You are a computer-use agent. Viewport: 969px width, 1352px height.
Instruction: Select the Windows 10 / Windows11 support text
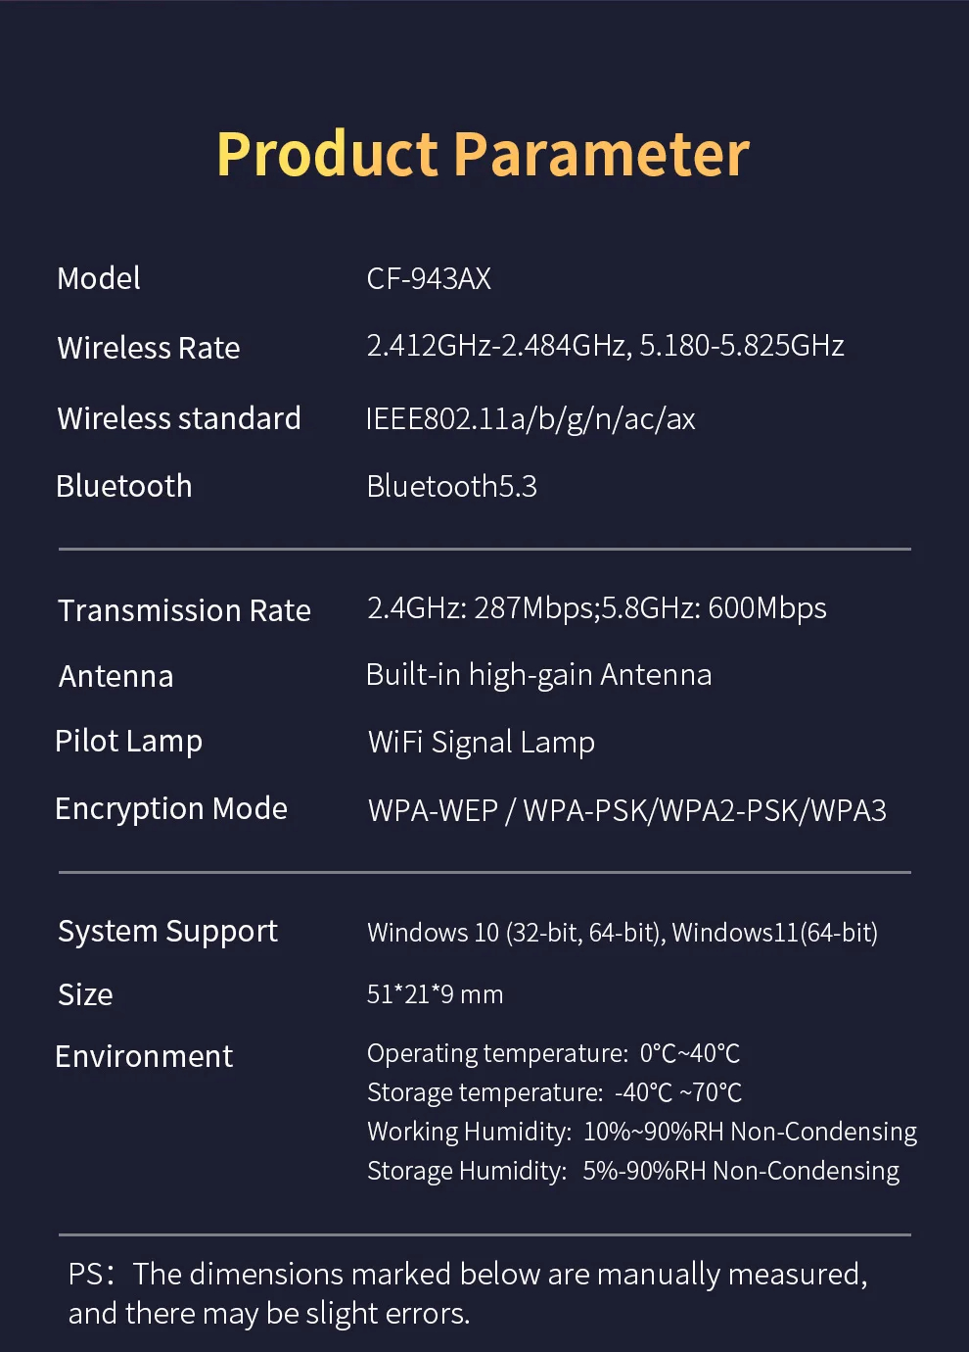[622, 933]
